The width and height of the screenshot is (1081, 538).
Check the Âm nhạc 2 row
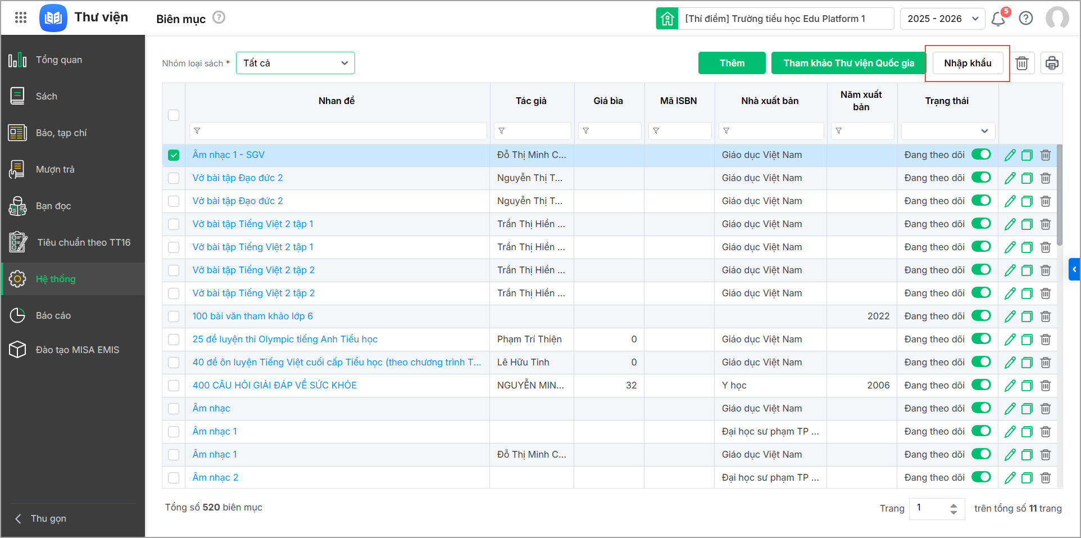(x=174, y=478)
